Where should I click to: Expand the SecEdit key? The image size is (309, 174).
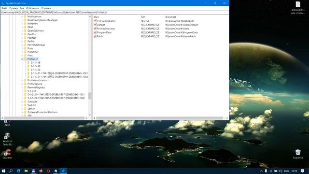(x=22, y=105)
